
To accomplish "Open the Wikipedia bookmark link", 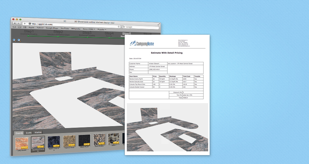I will point(76,29).
